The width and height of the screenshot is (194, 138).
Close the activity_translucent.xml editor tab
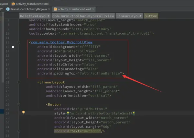click(x=93, y=9)
